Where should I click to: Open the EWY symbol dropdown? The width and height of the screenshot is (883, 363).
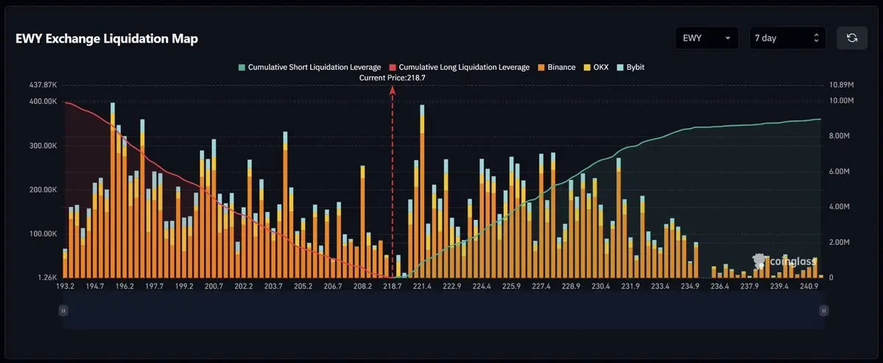tap(707, 38)
